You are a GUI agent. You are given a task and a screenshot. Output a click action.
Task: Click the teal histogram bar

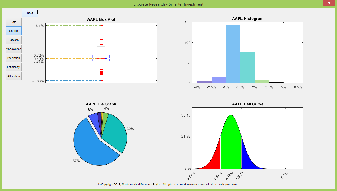click(247, 67)
